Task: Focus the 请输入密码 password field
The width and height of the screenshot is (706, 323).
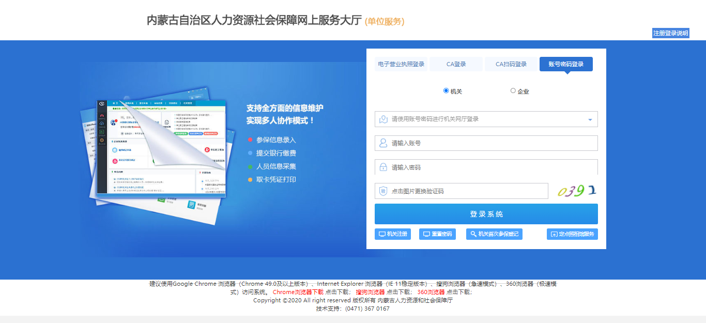Action: 486,167
